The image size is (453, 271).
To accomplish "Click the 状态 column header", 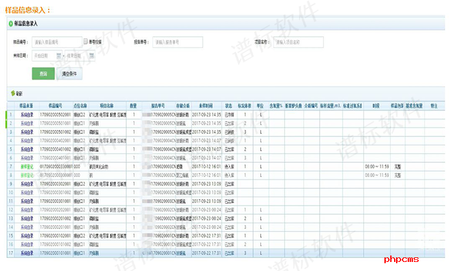I will (x=229, y=104).
